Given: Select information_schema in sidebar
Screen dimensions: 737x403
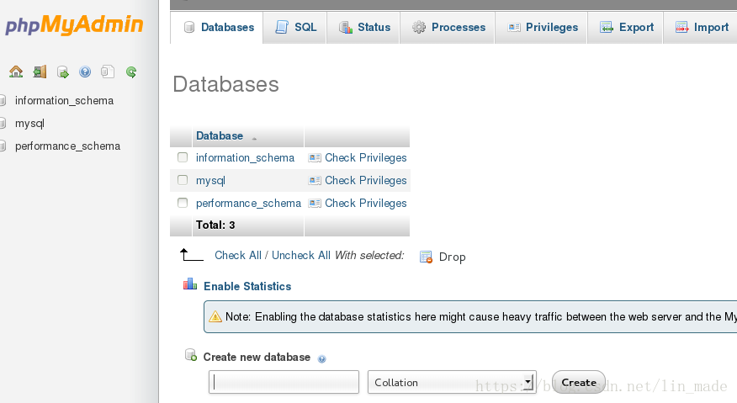Looking at the screenshot, I should [64, 101].
